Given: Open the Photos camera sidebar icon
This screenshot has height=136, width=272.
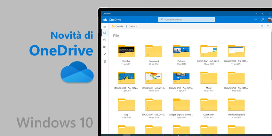Looking at the screenshot, I should 105,47.
